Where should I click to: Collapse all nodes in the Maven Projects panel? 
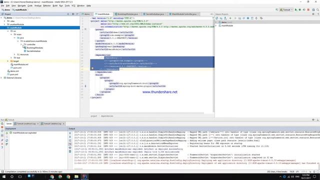(x=256, y=18)
